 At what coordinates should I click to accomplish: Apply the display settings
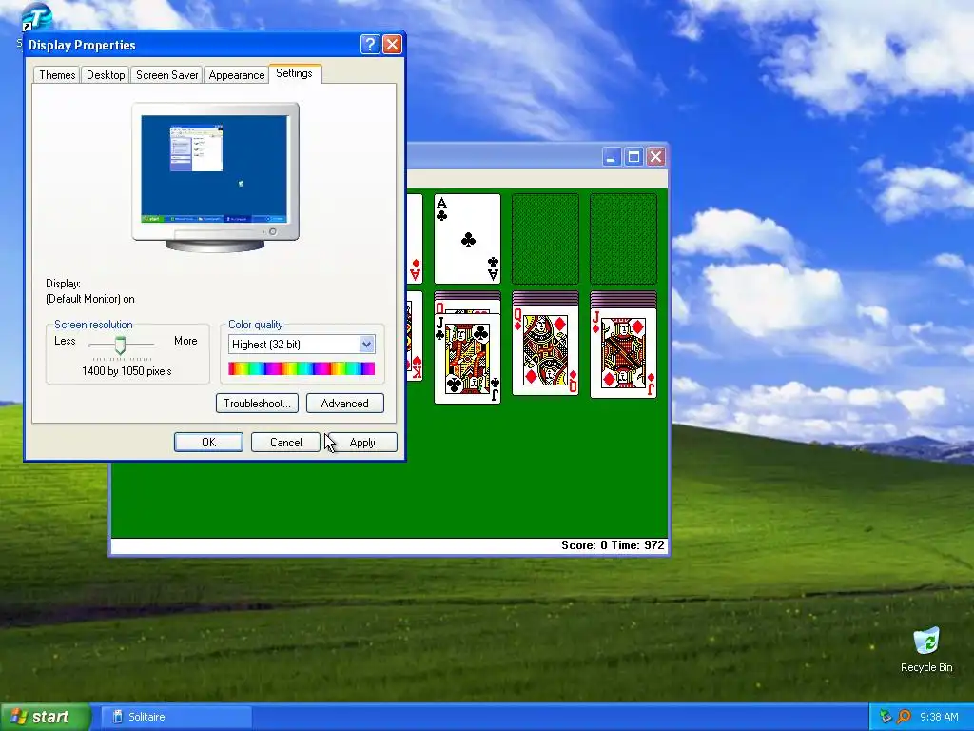point(362,442)
